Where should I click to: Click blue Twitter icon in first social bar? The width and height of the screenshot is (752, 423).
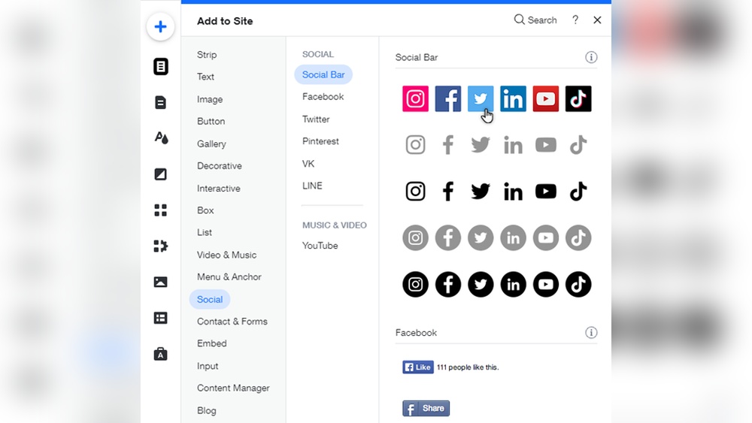(x=481, y=98)
